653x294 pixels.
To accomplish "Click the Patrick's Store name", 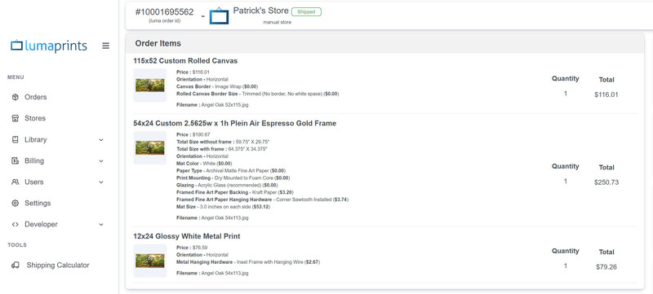I will click(x=260, y=11).
